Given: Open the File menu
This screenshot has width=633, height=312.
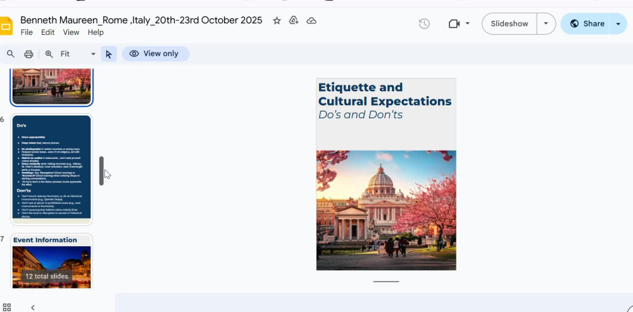Looking at the screenshot, I should tap(27, 32).
